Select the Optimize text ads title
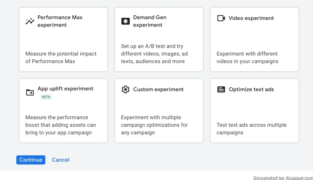This screenshot has width=313, height=180. click(251, 89)
